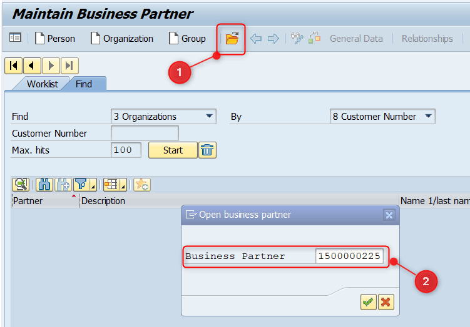Image resolution: width=470 pixels, height=327 pixels.
Task: Go to previous record arrow
Action: pyautogui.click(x=32, y=66)
